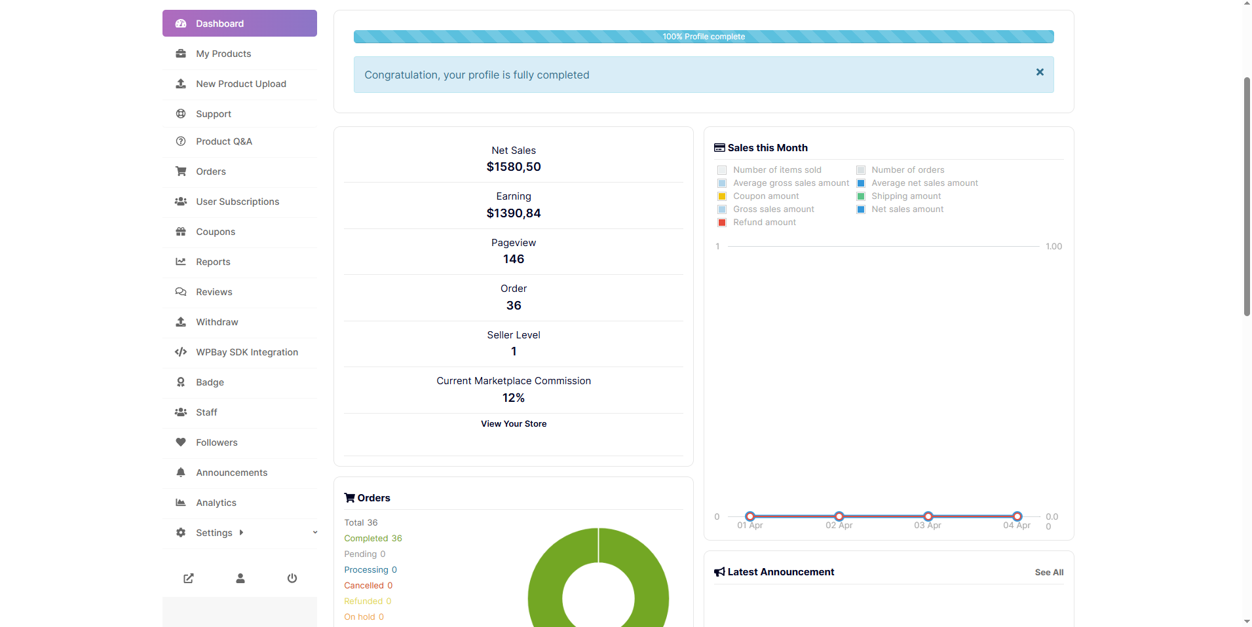Click the WPBay SDK Integration code icon

181,352
